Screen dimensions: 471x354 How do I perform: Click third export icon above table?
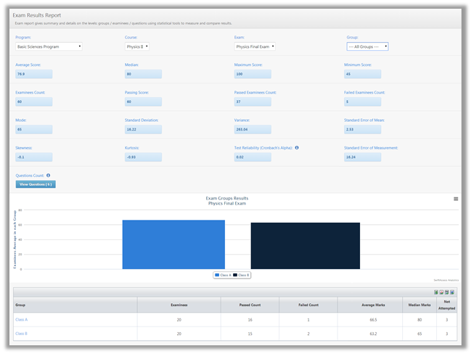(x=446, y=292)
